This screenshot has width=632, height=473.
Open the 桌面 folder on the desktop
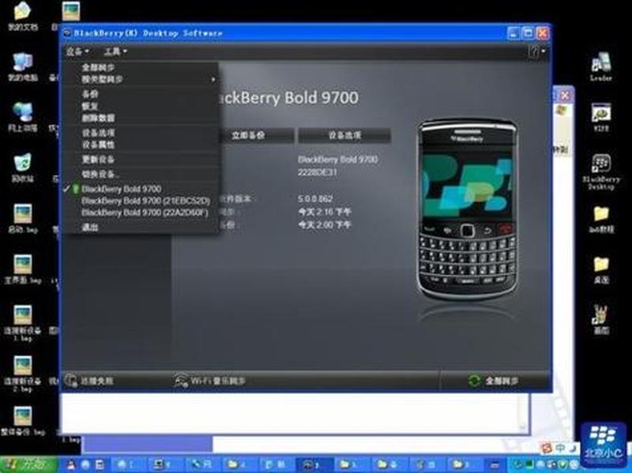tap(601, 269)
